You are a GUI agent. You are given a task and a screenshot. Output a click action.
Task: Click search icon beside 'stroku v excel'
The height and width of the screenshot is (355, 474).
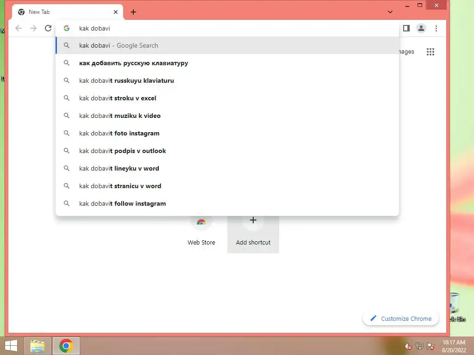point(67,98)
